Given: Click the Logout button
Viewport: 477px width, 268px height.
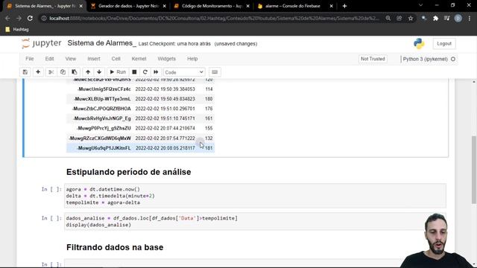Looking at the screenshot, I should tap(444, 44).
